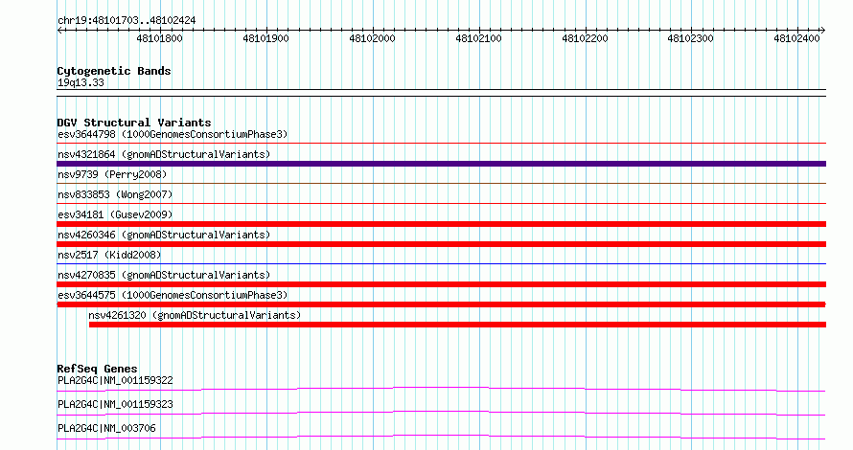Viewport: 853px width, 450px height.
Task: Click the magenta line for NM_003706
Action: 441,437
